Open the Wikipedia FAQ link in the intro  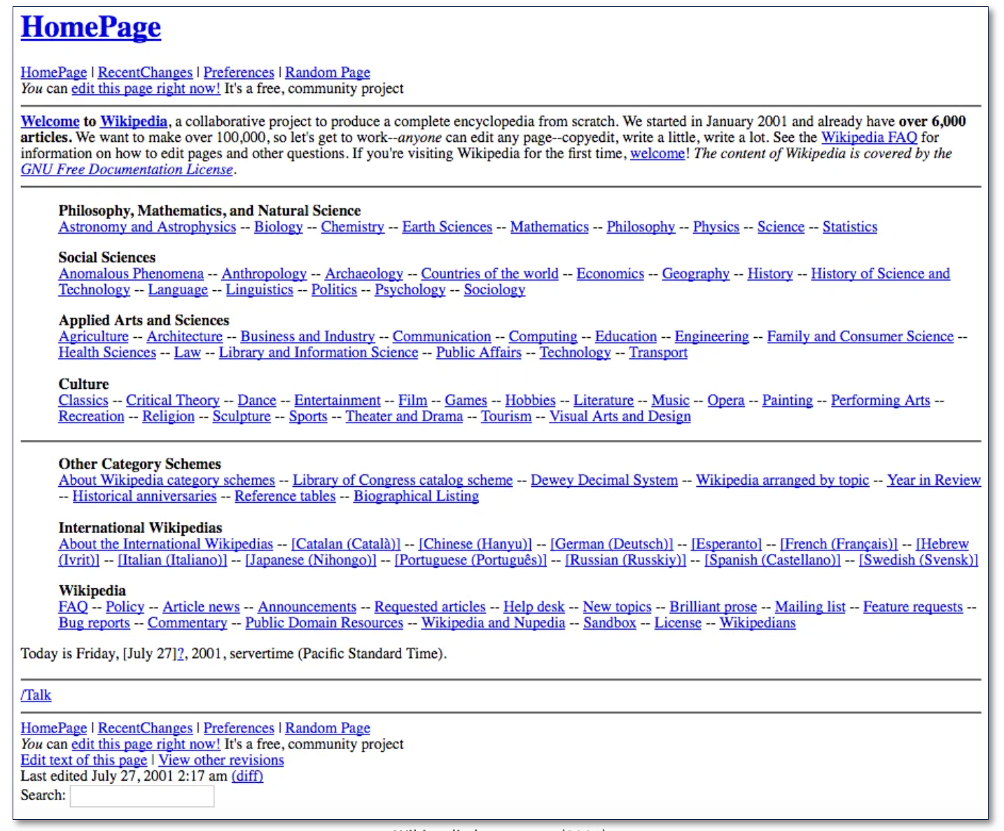click(x=868, y=138)
